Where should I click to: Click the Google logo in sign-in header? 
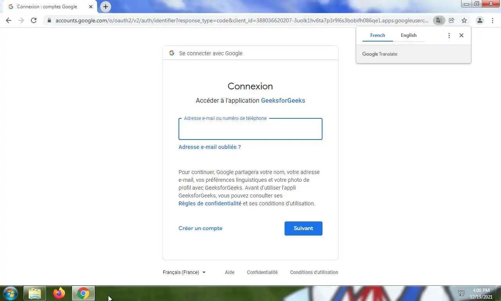click(171, 53)
